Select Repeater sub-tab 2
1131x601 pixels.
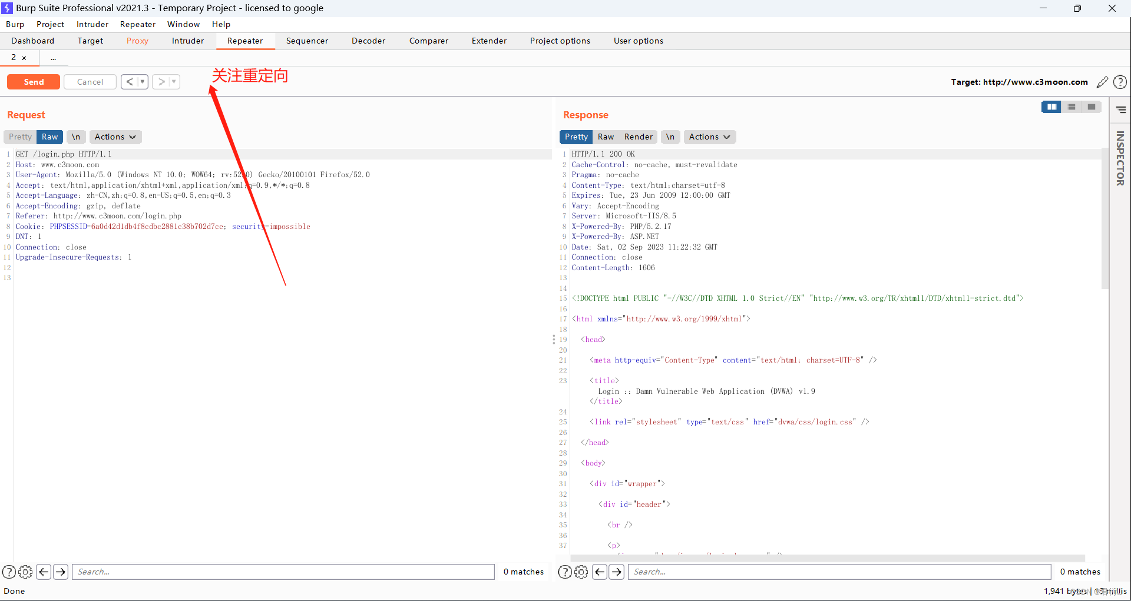(14, 58)
